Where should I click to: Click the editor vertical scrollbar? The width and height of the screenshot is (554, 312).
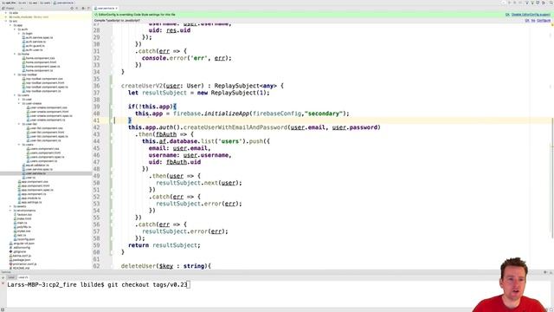pyautogui.click(x=551, y=177)
